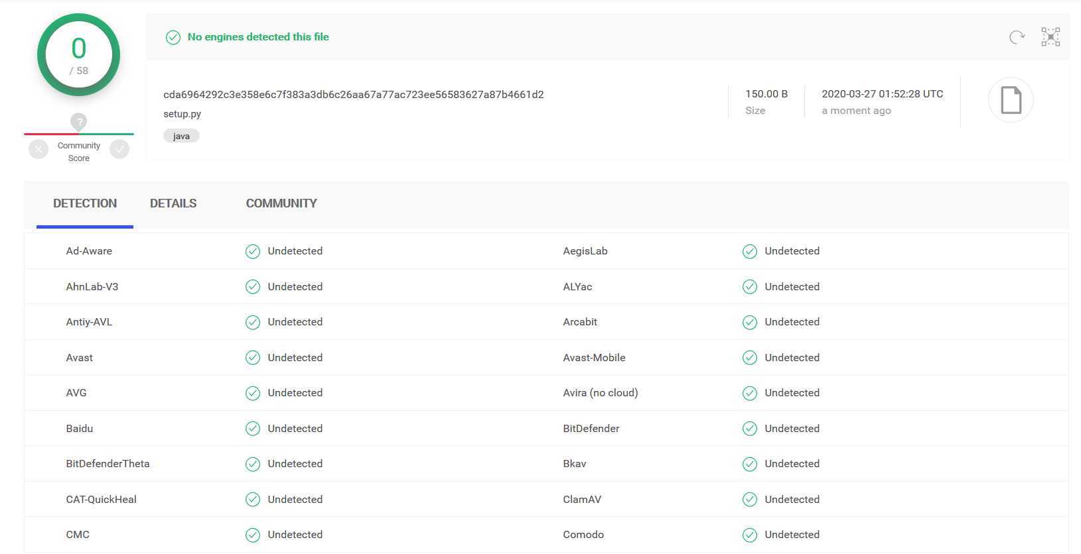
Task: Click the graph summary icon at top right
Action: coord(1050,37)
